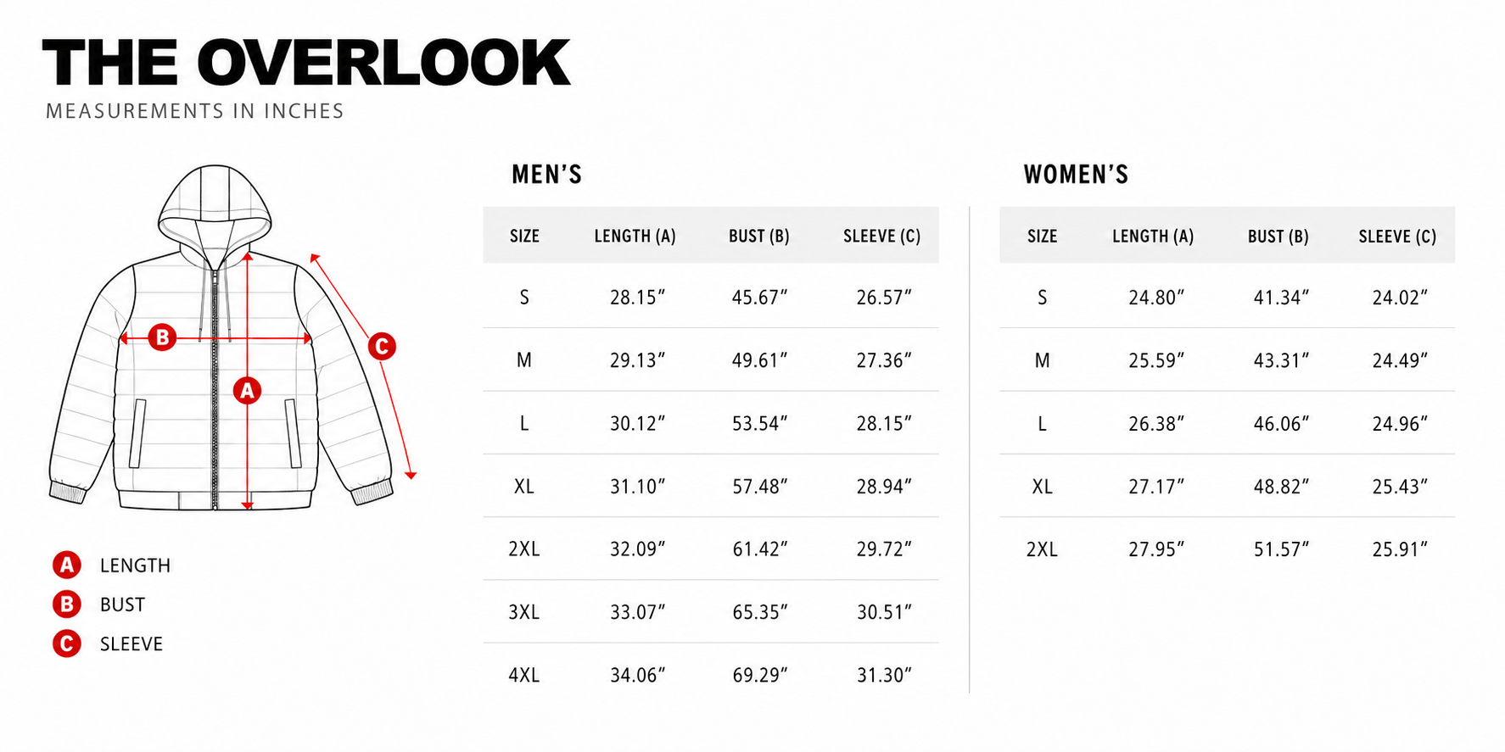Click the jacket's left pocket drawing

(137, 433)
